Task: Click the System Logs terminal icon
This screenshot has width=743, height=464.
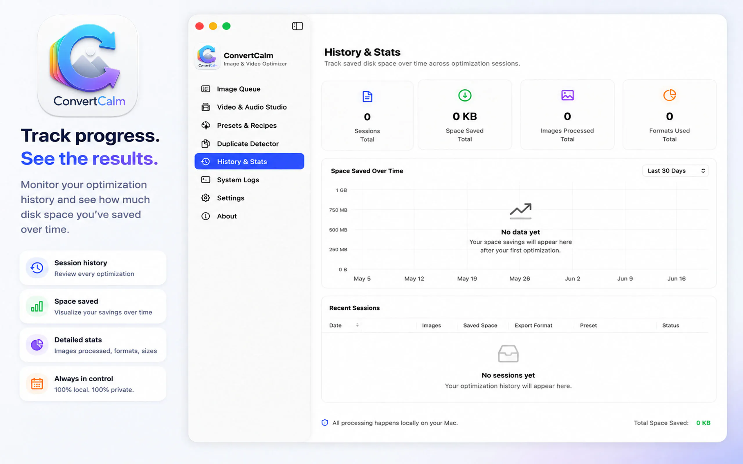Action: (205, 180)
